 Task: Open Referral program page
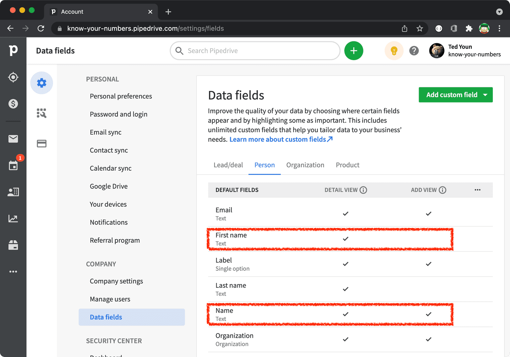(115, 240)
